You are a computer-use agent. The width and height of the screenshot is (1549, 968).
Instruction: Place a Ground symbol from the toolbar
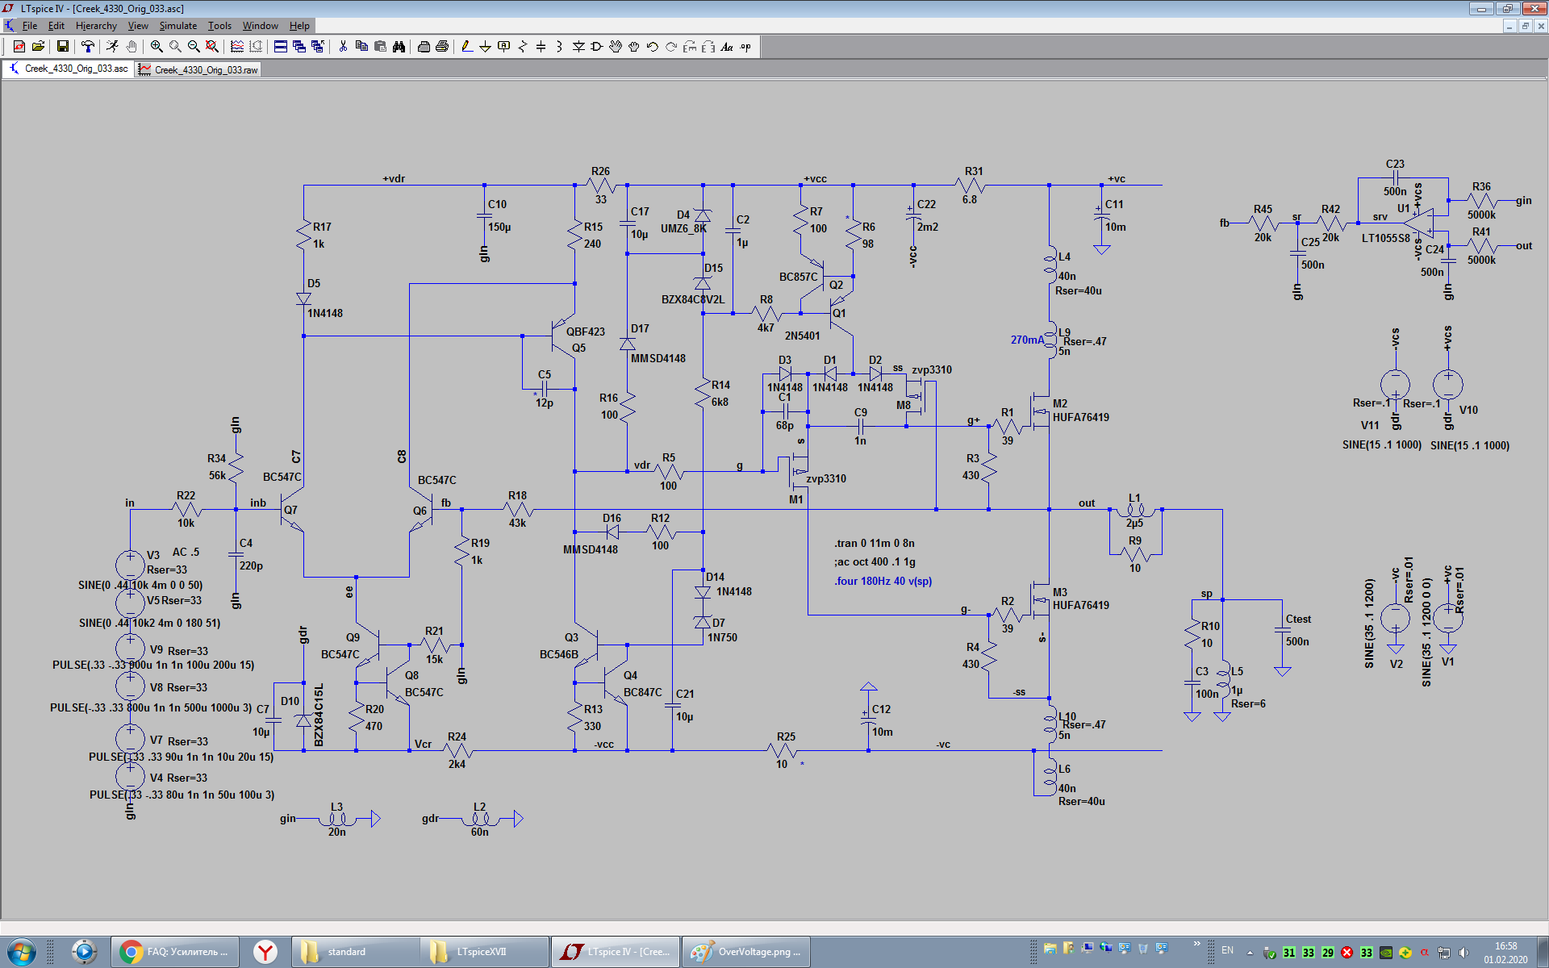tap(485, 47)
